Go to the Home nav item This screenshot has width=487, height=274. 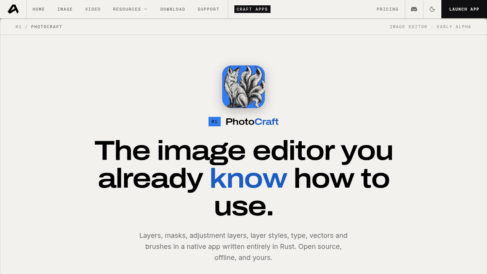pyautogui.click(x=39, y=9)
